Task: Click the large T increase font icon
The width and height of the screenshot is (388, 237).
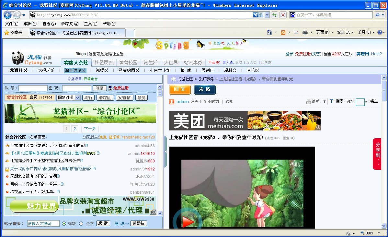Action: (x=332, y=101)
